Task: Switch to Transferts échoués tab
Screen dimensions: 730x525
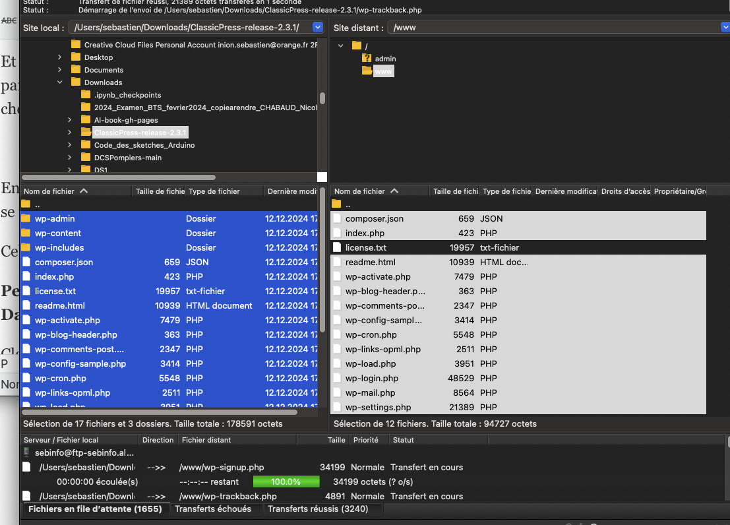Action: click(x=212, y=509)
